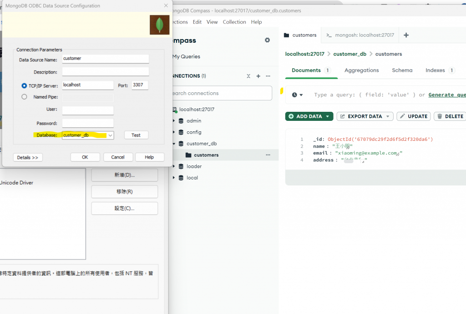Click the Generate query link

coord(447,95)
